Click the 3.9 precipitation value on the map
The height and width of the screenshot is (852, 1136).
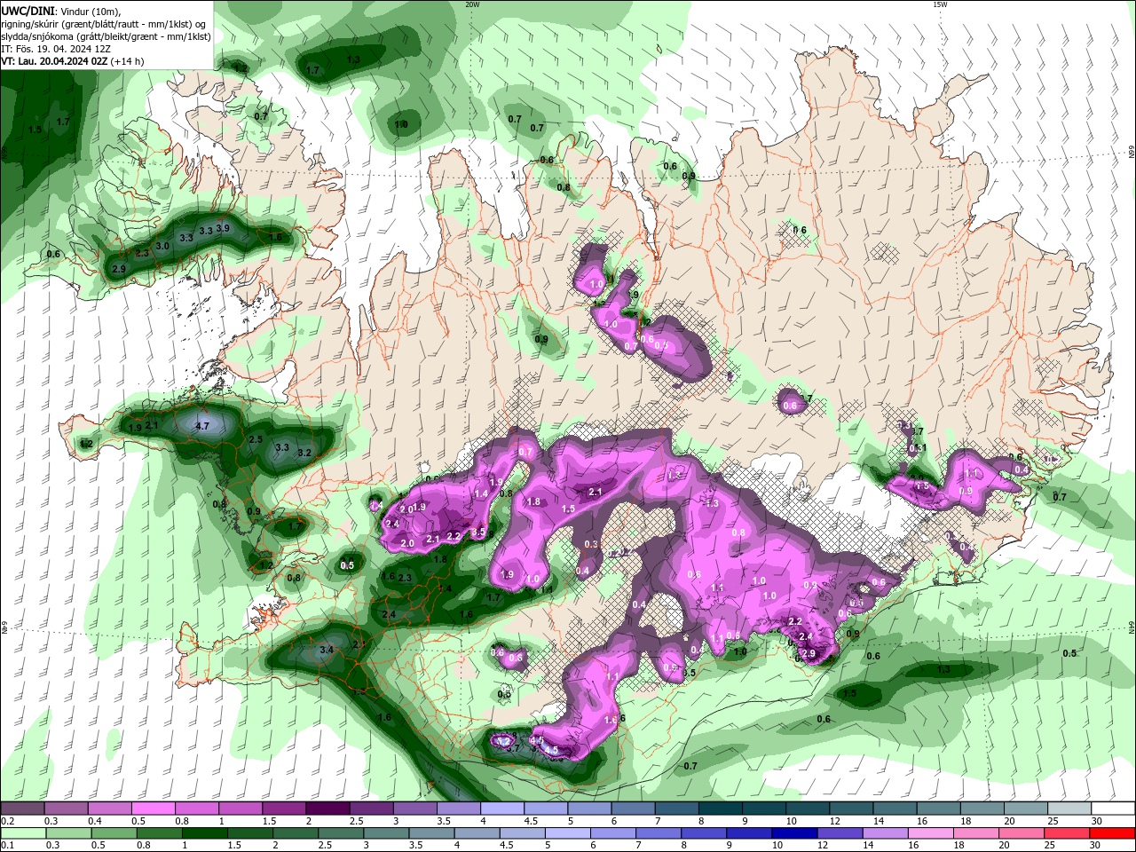[x=223, y=228]
